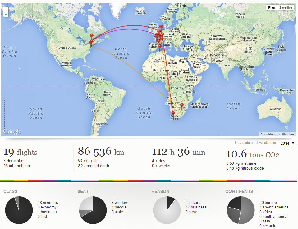Click '2 leisure' reason legend entry

click(x=193, y=203)
